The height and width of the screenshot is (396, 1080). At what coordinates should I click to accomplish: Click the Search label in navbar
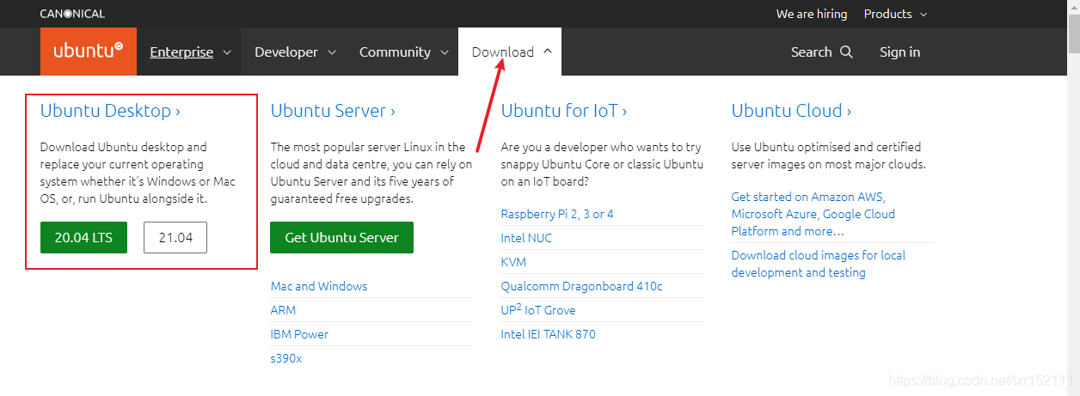(811, 52)
